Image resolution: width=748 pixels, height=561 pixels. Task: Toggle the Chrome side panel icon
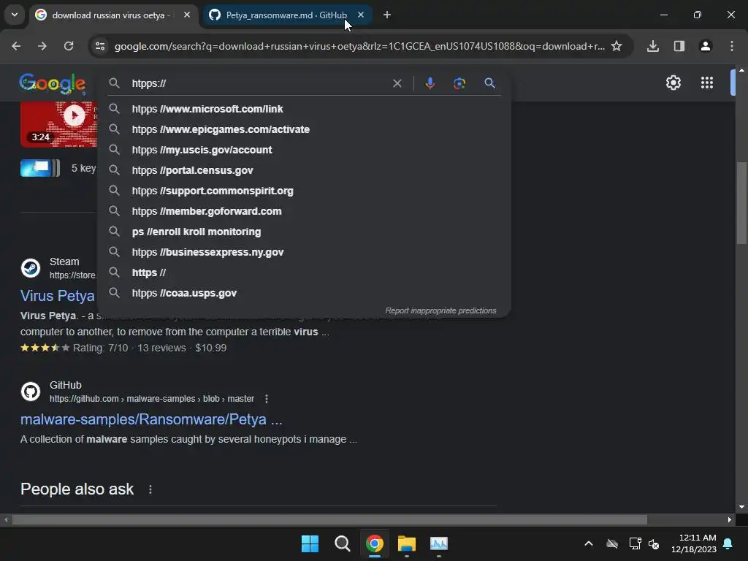coord(679,46)
